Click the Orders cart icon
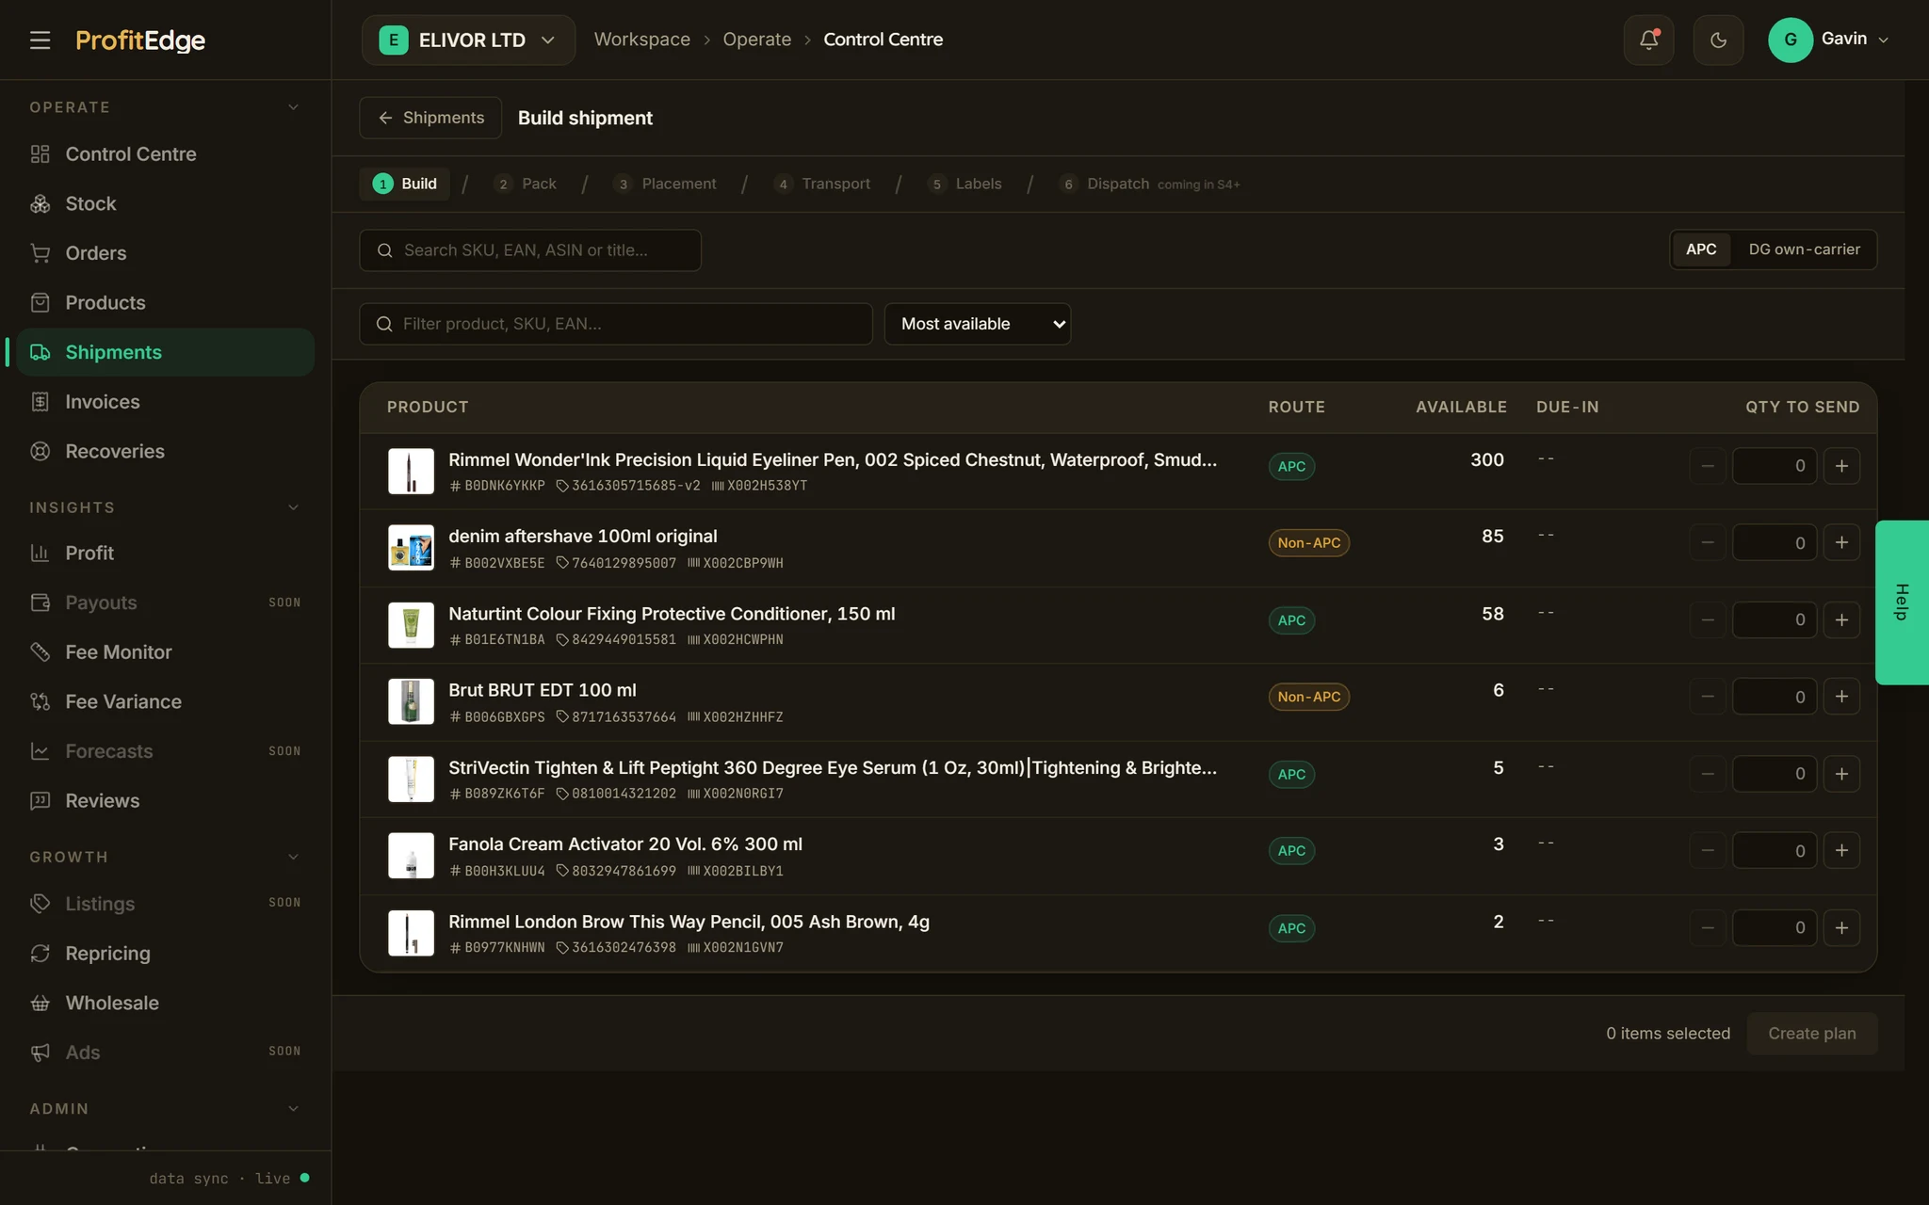 pyautogui.click(x=40, y=253)
